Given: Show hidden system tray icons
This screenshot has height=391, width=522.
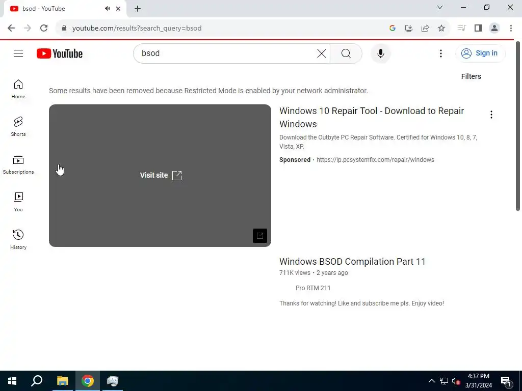Looking at the screenshot, I should click(x=431, y=381).
